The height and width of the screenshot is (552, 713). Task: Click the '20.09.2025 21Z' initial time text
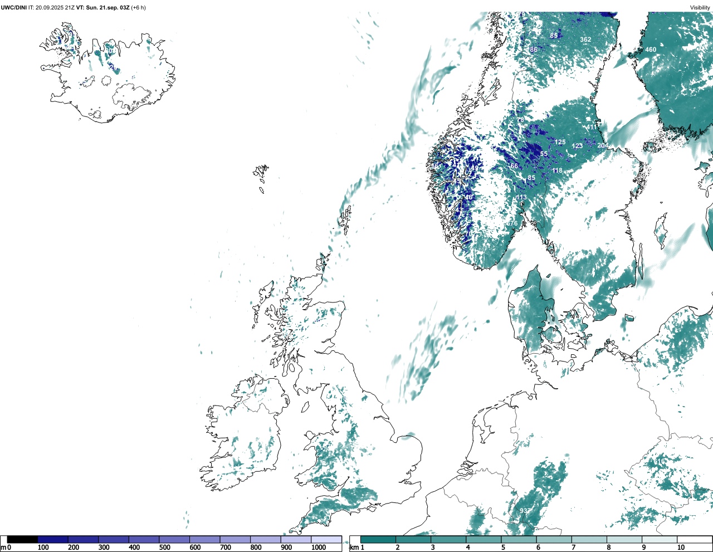[55, 8]
